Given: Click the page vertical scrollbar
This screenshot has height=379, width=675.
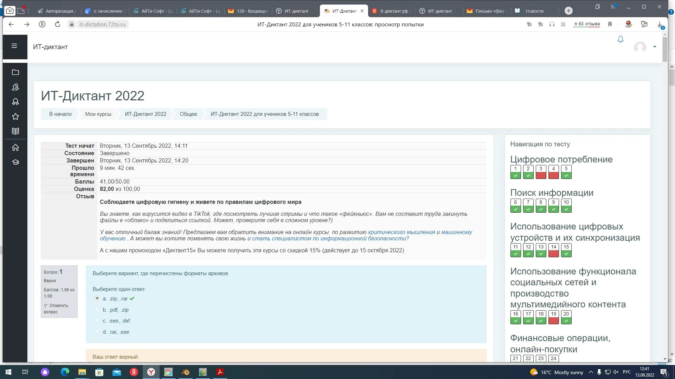Looking at the screenshot, I should click(x=665, y=49).
